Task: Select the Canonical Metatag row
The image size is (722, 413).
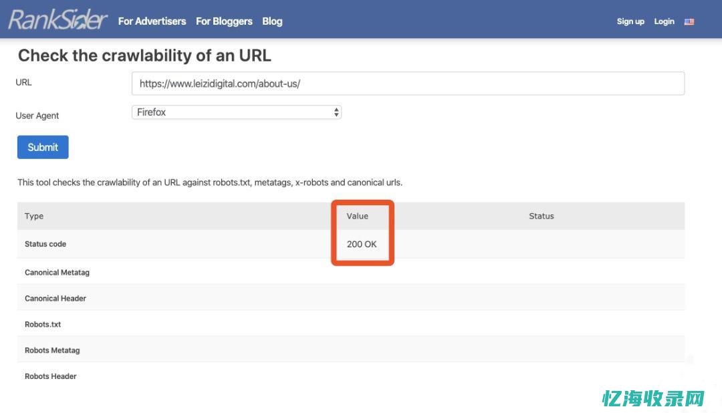Action: point(57,273)
